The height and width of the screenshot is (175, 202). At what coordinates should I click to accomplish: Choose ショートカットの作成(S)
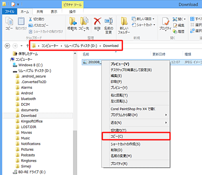pos(136,144)
